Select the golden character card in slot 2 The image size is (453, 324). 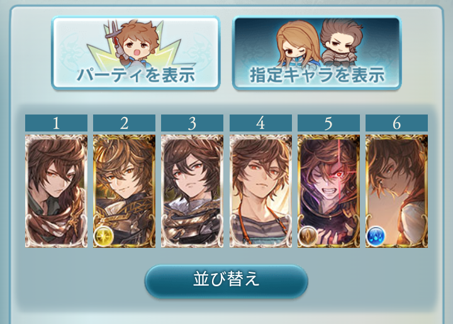point(124,191)
